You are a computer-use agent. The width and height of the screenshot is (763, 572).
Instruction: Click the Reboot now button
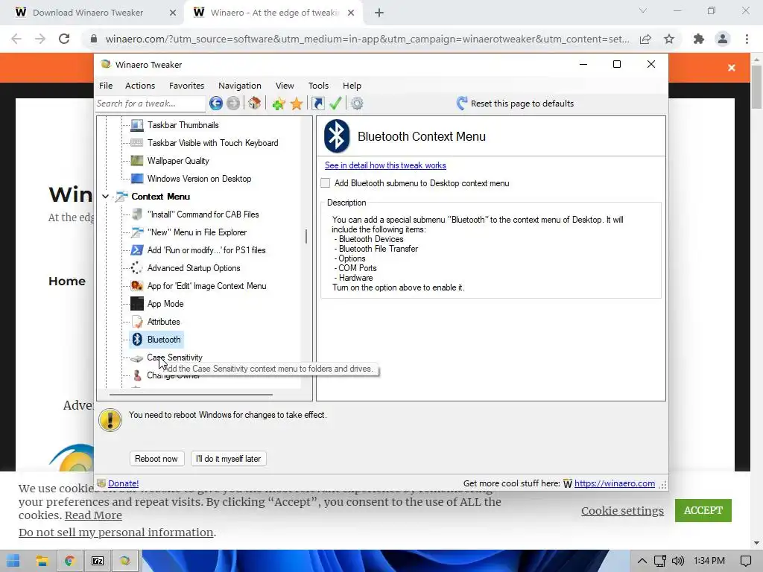coord(156,459)
